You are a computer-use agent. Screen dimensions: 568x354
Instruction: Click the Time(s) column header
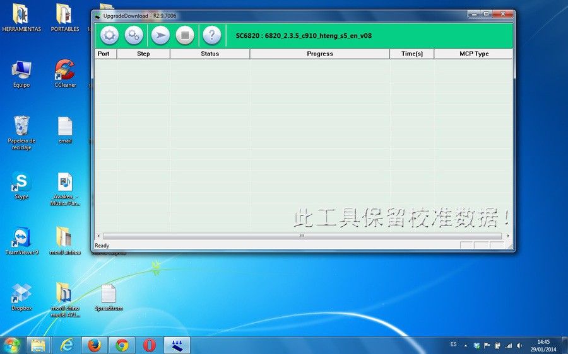click(x=412, y=54)
